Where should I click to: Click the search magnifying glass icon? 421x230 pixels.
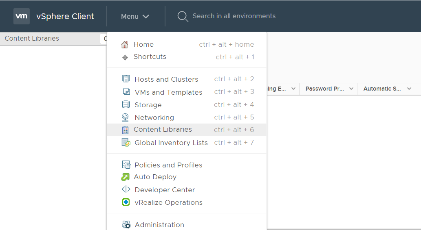(x=183, y=16)
